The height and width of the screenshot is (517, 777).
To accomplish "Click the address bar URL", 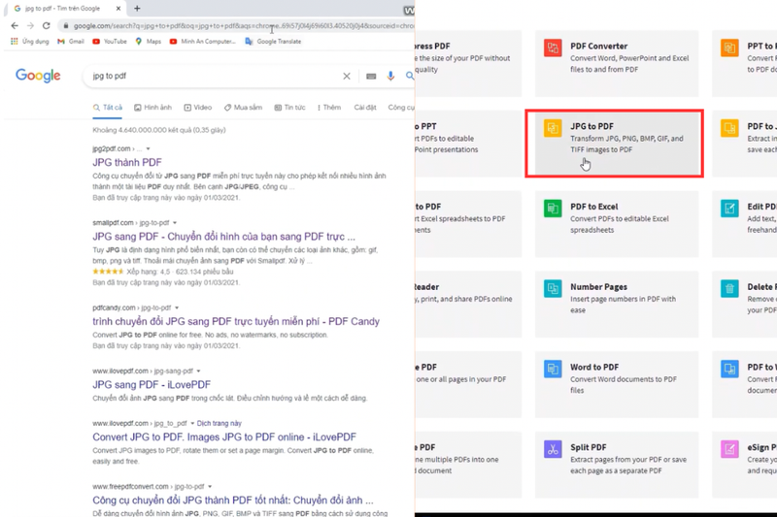I will point(243,26).
